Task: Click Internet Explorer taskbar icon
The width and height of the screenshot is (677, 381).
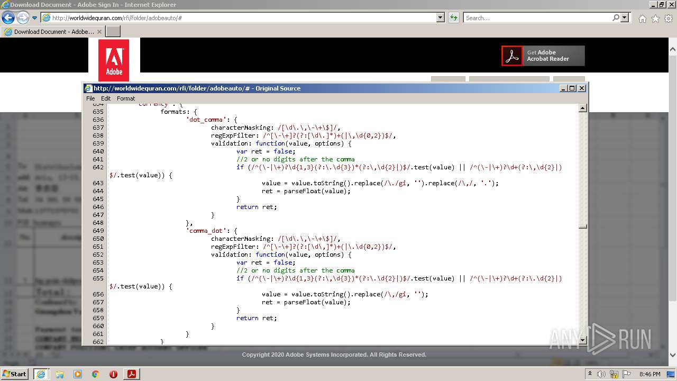Action: pos(41,374)
